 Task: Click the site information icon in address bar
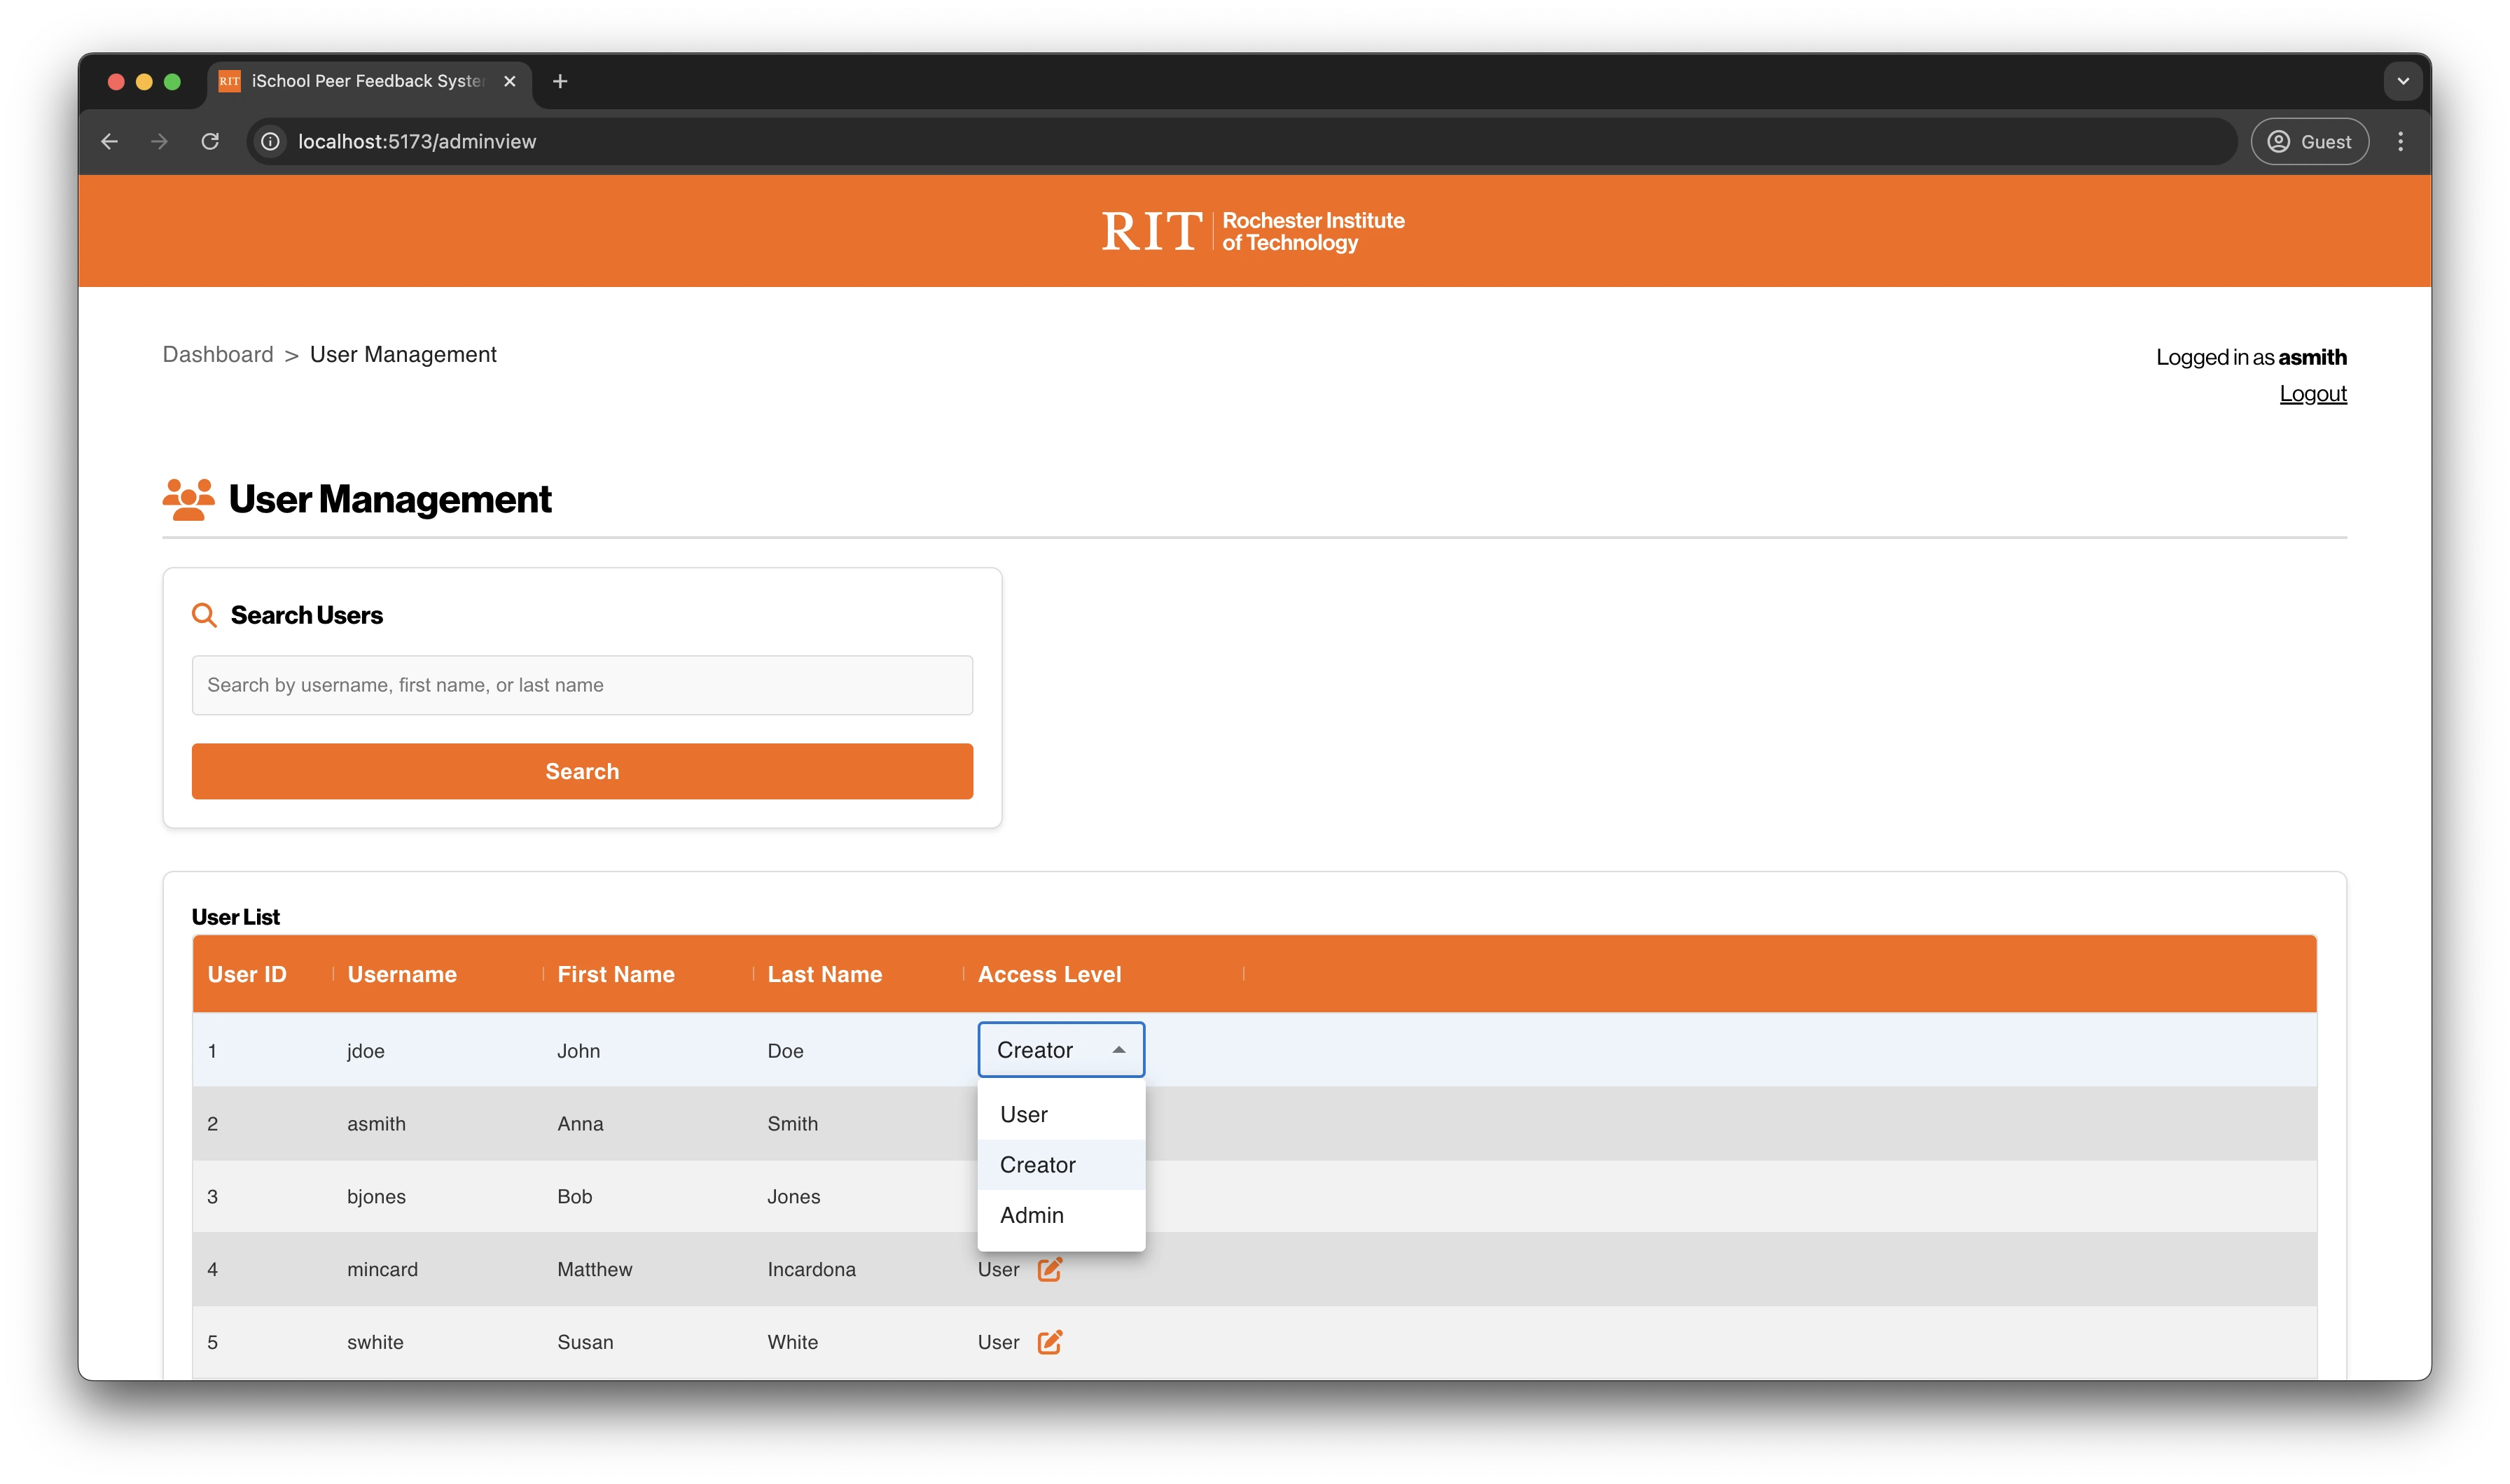coord(270,141)
